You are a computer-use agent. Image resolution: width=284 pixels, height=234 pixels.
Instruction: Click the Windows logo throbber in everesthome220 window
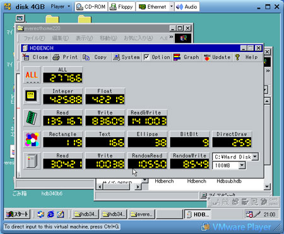183,38
